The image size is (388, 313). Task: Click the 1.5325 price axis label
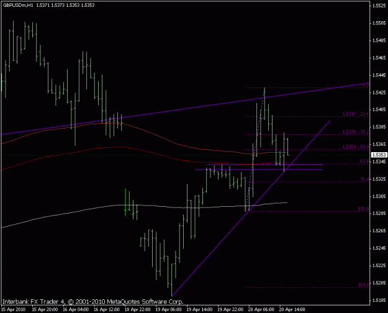(379, 179)
